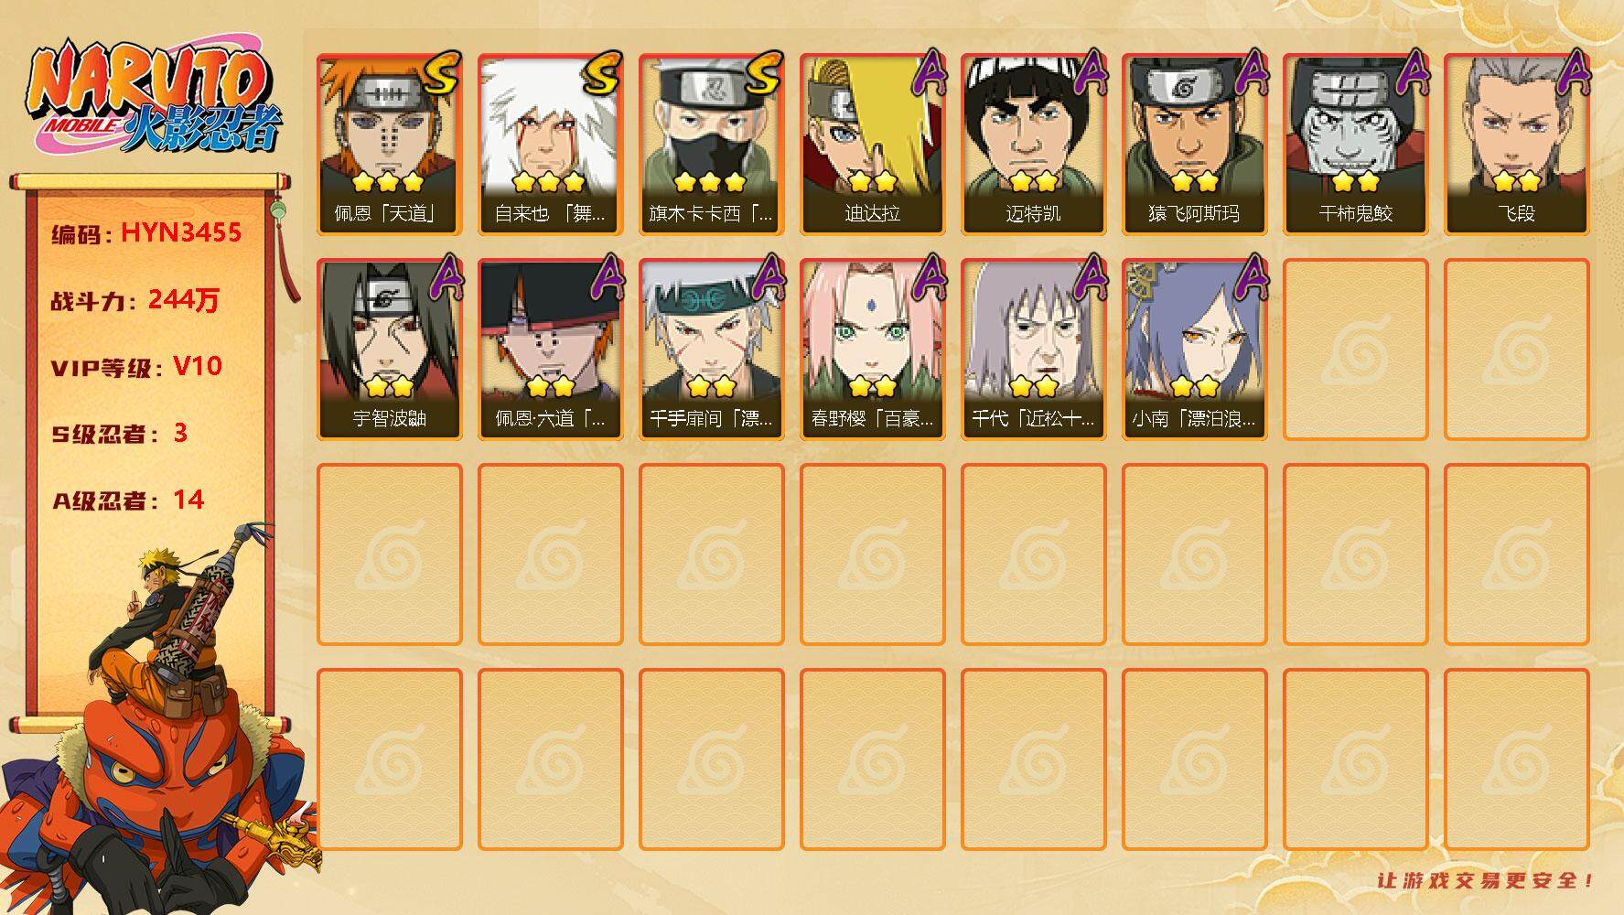Click the 千代 elder ninja card
Image resolution: width=1624 pixels, height=915 pixels.
(x=1033, y=350)
